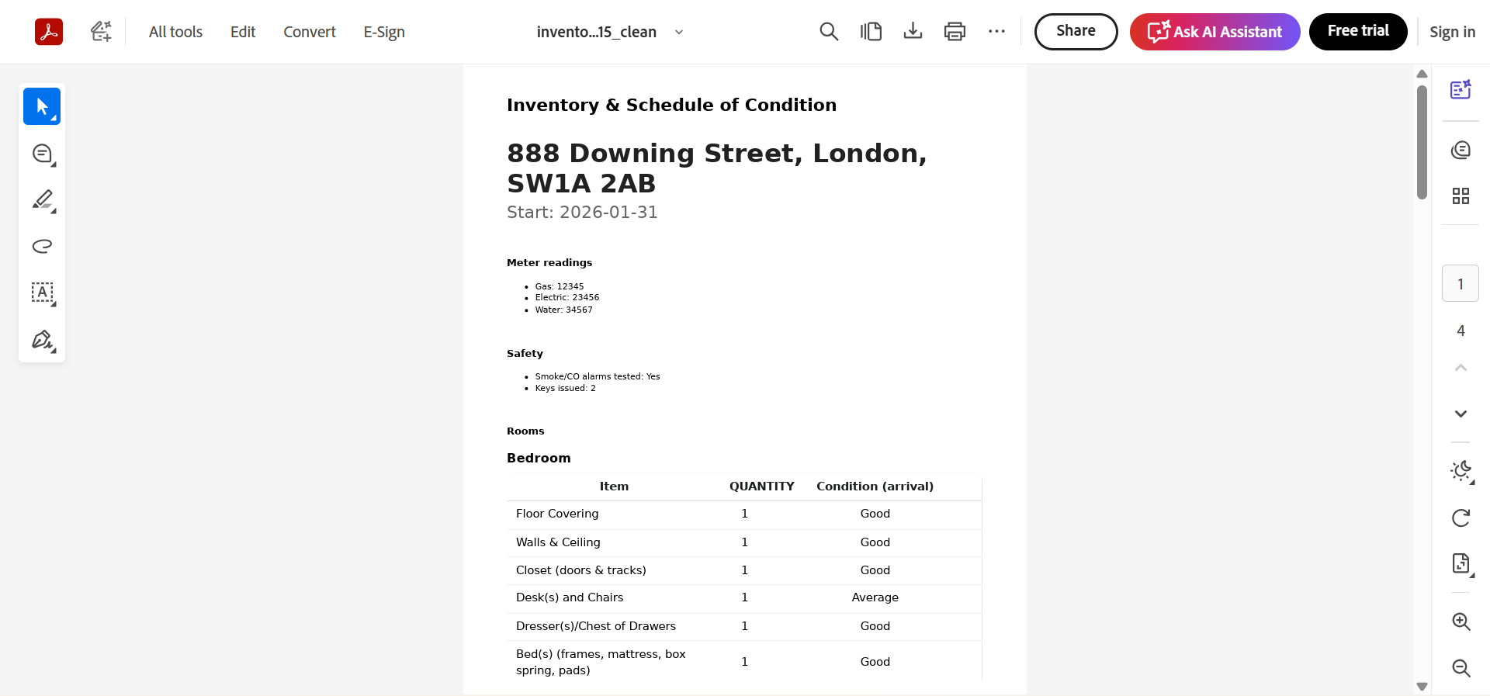Click the Ask AI Assistant button
1490x696 pixels.
click(x=1215, y=32)
